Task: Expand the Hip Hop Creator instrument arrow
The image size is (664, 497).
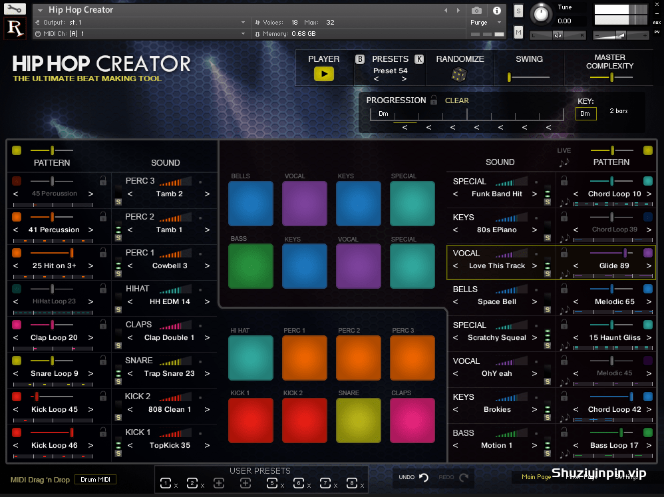Action: [40, 10]
